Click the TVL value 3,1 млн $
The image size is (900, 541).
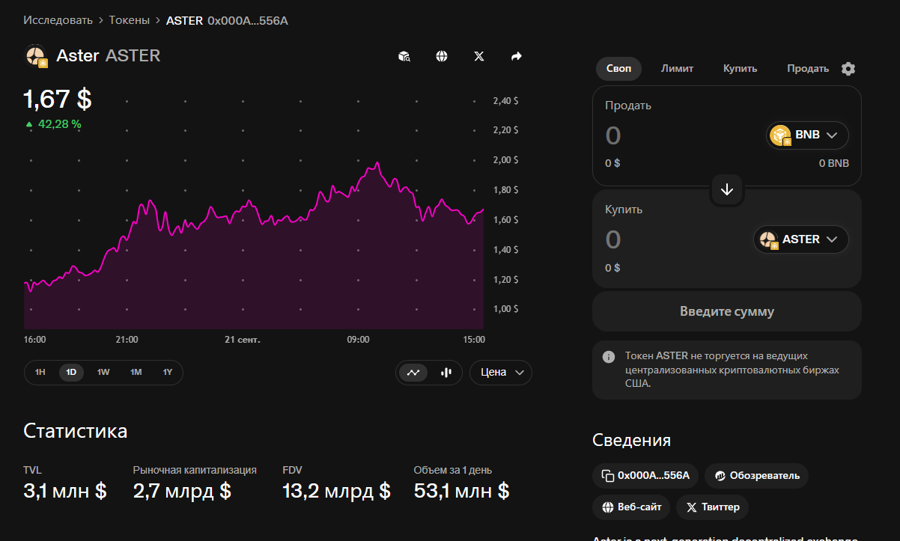pyautogui.click(x=65, y=491)
